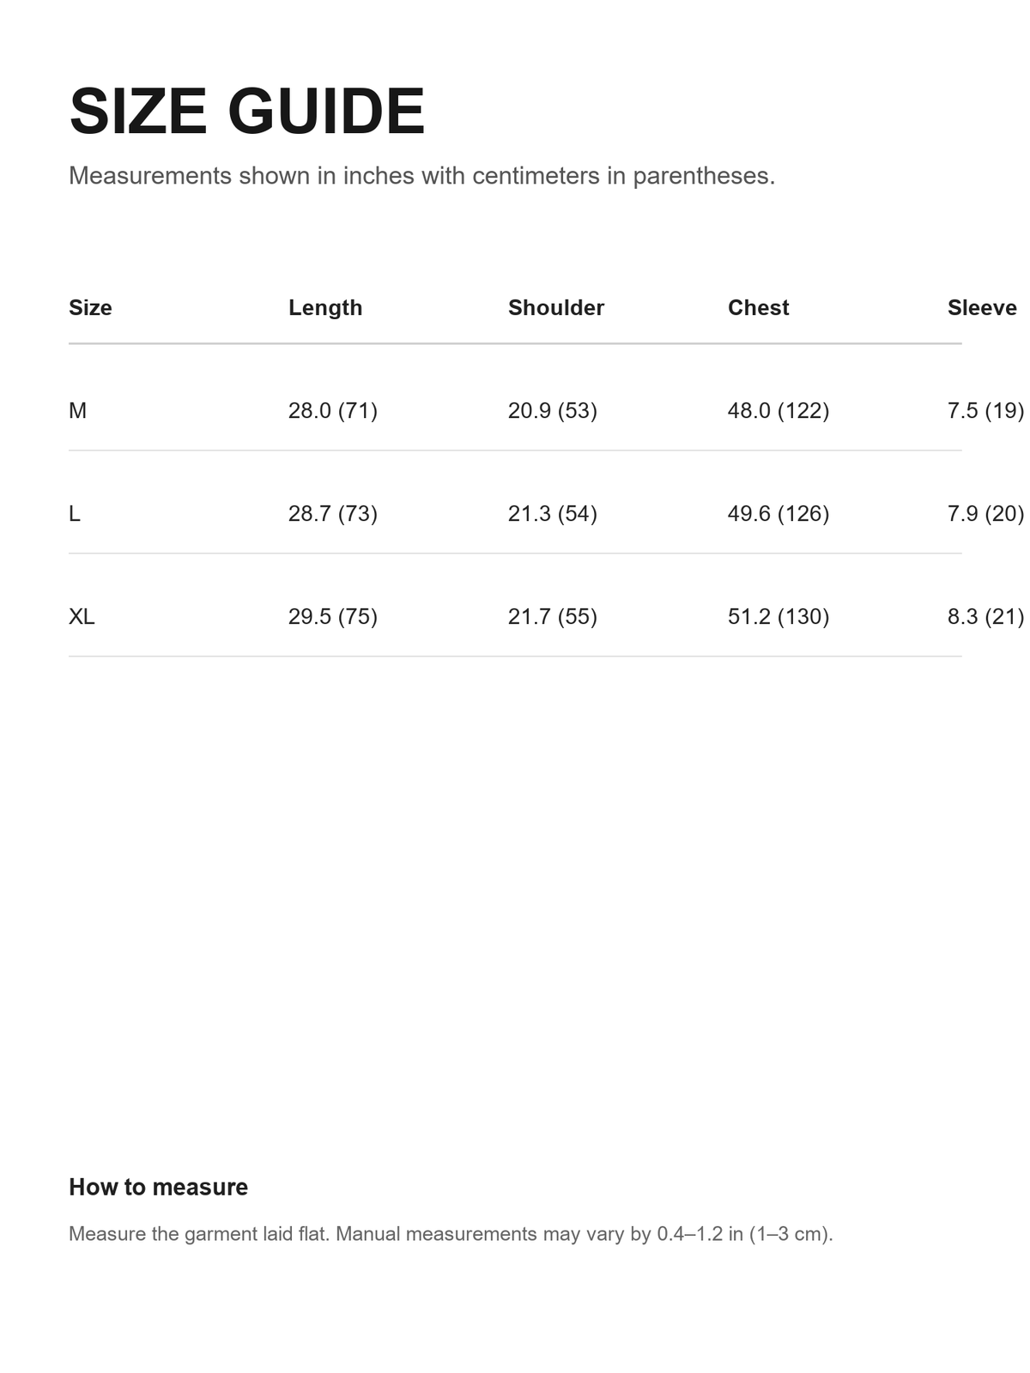Click the M size row label
The width and height of the screenshot is (1030, 1373).
click(77, 411)
